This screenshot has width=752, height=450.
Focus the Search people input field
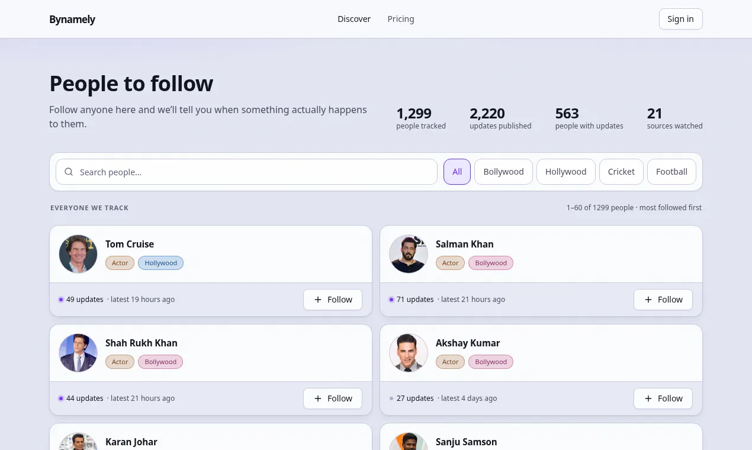(246, 172)
